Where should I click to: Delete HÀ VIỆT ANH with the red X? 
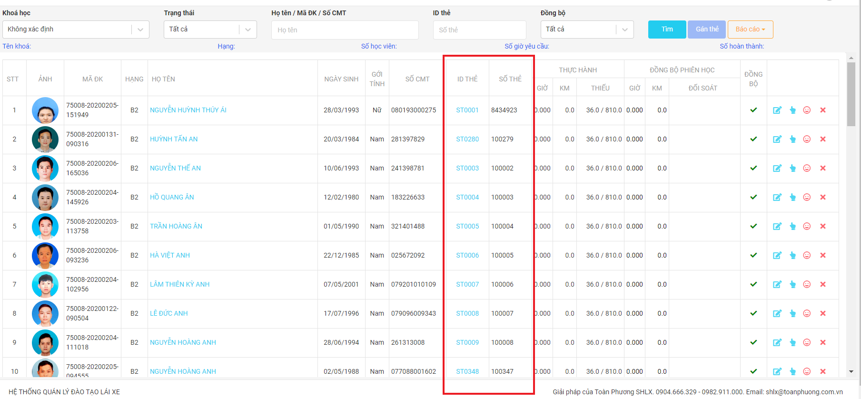point(823,255)
